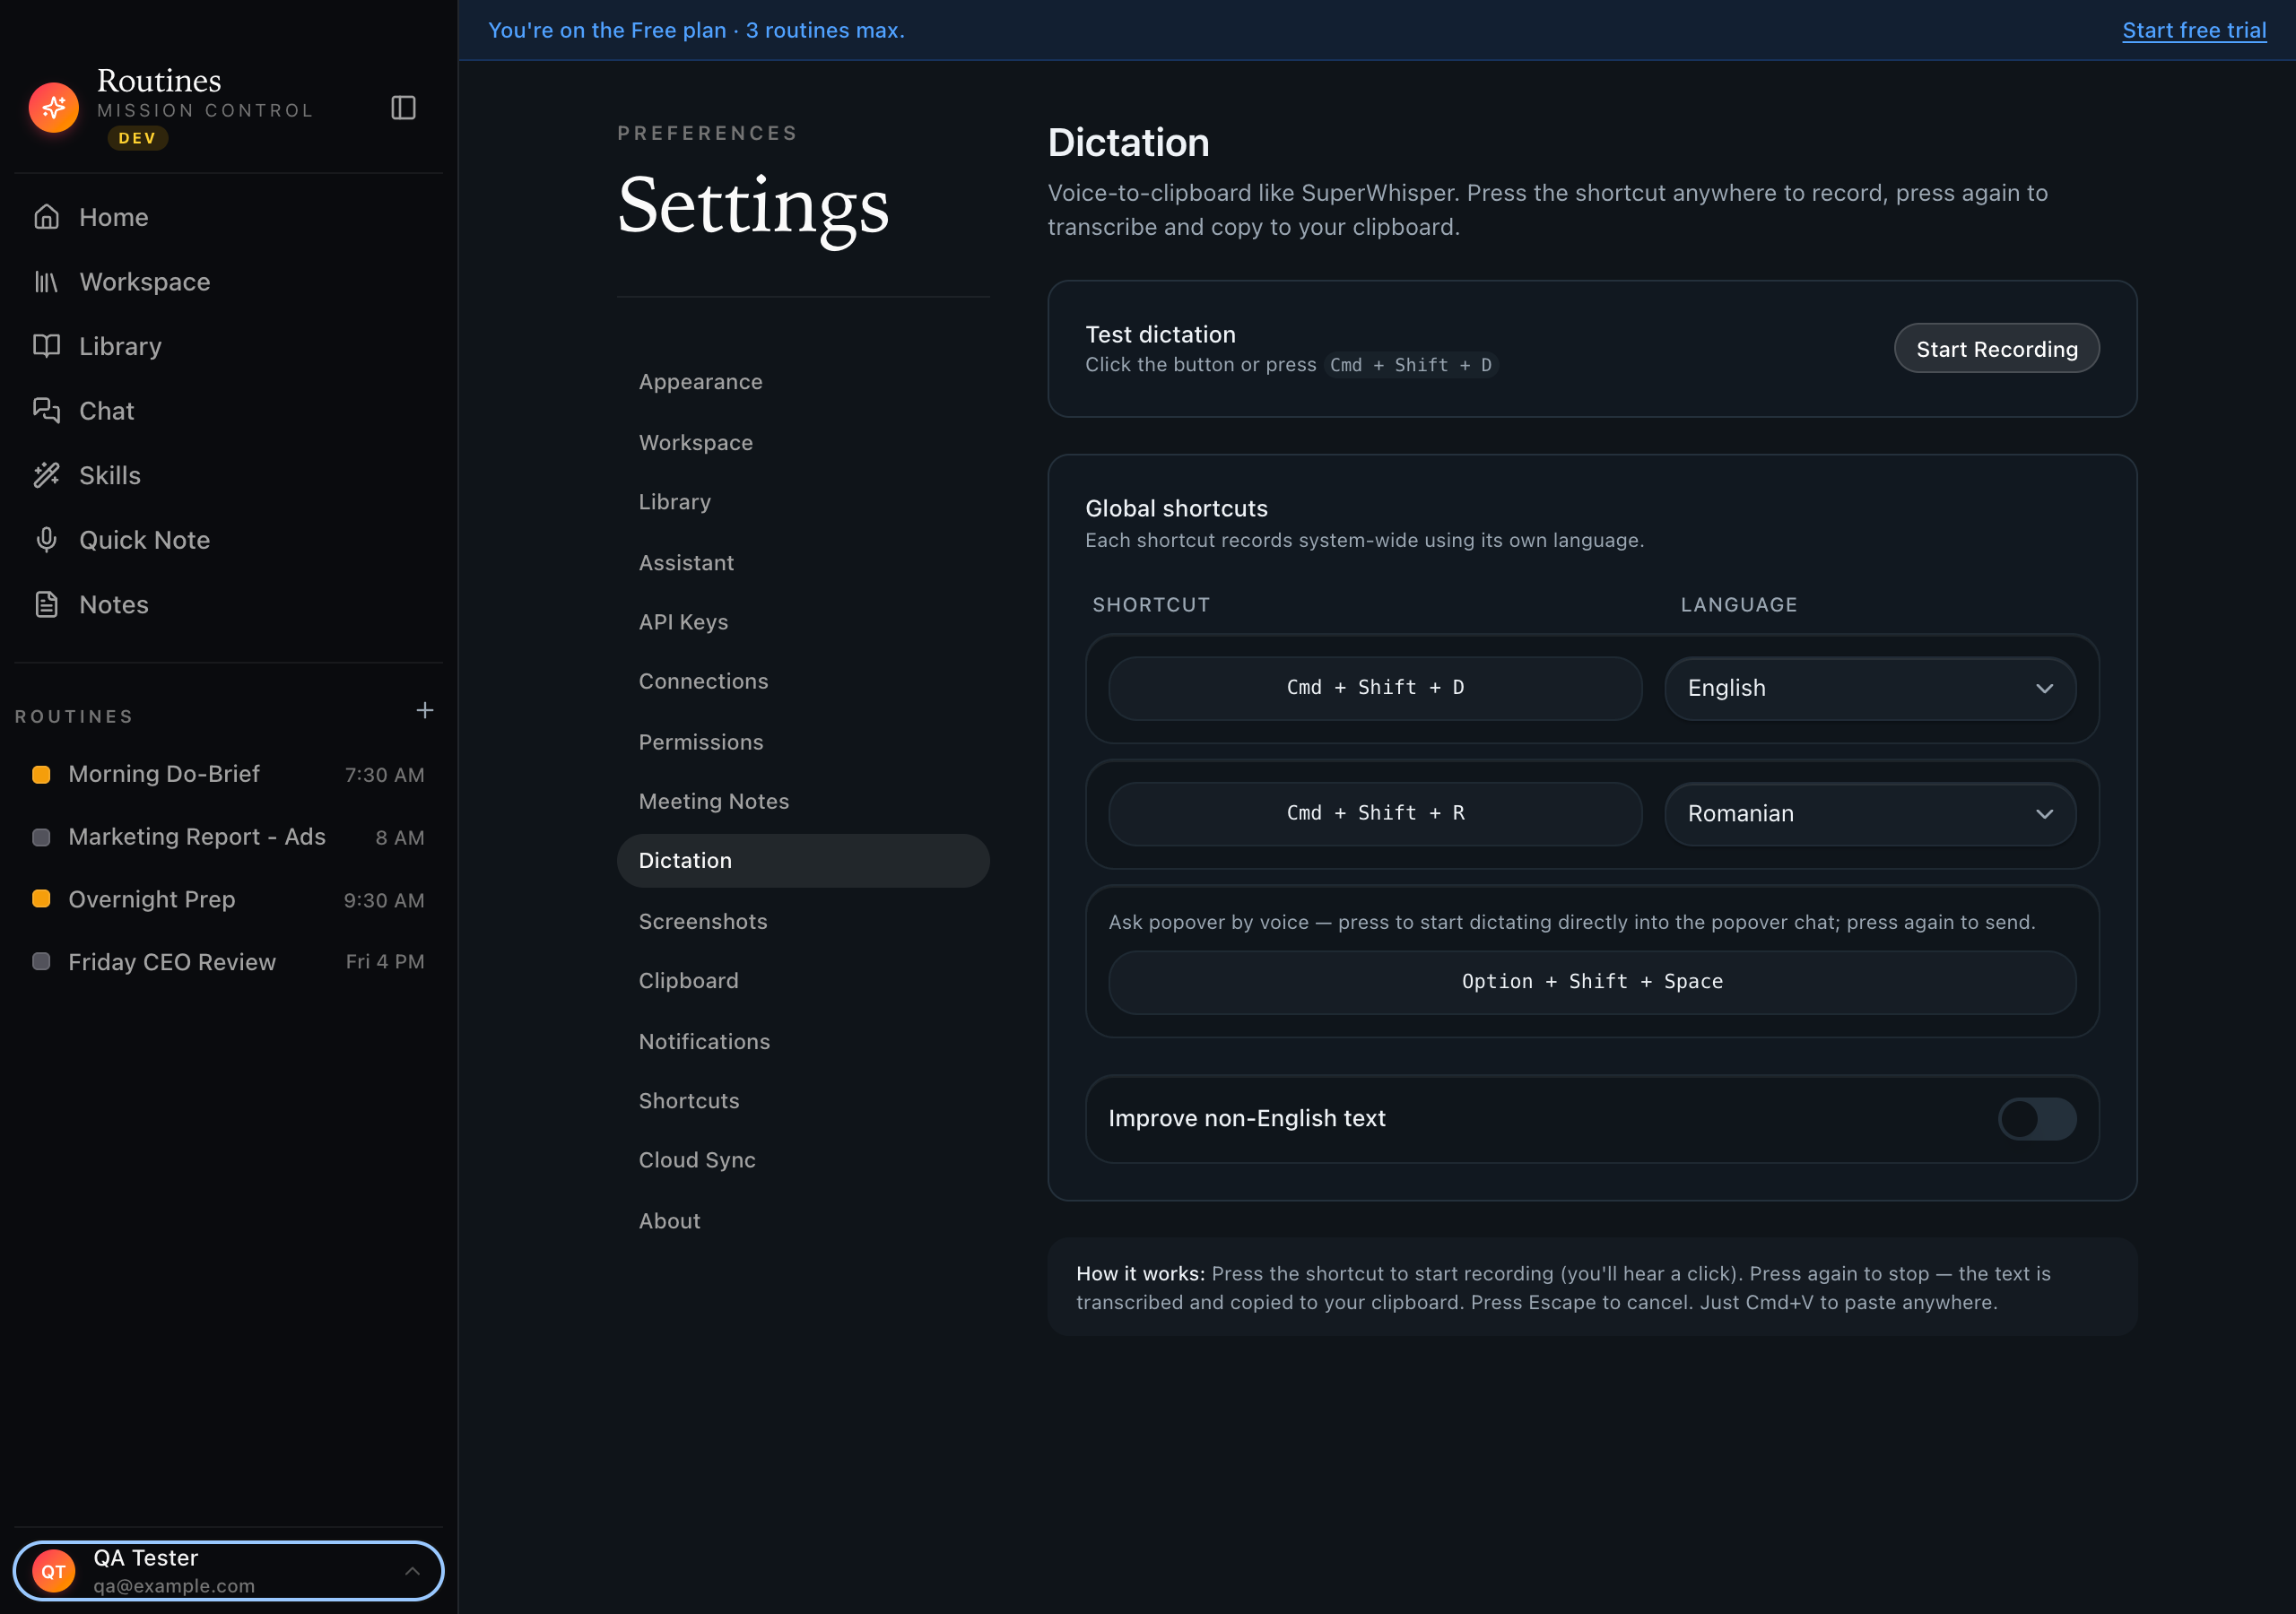Open Library in main sidebar
The image size is (2296, 1614).
[229, 346]
